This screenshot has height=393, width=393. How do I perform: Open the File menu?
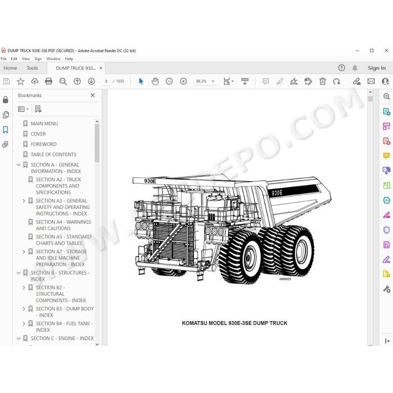pos(3,58)
